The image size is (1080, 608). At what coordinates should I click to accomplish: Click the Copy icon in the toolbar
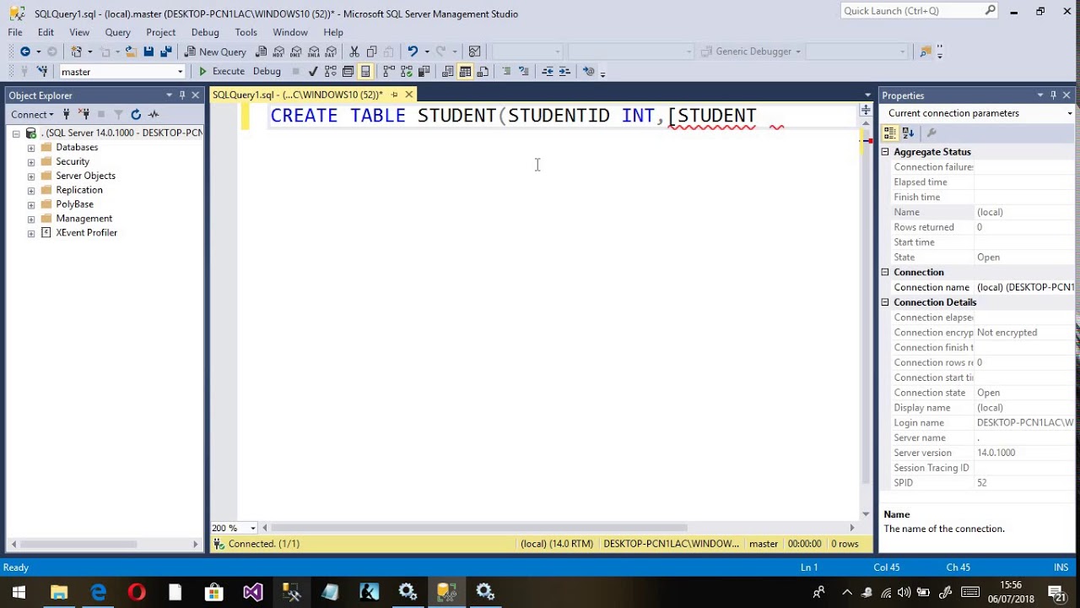tap(372, 52)
